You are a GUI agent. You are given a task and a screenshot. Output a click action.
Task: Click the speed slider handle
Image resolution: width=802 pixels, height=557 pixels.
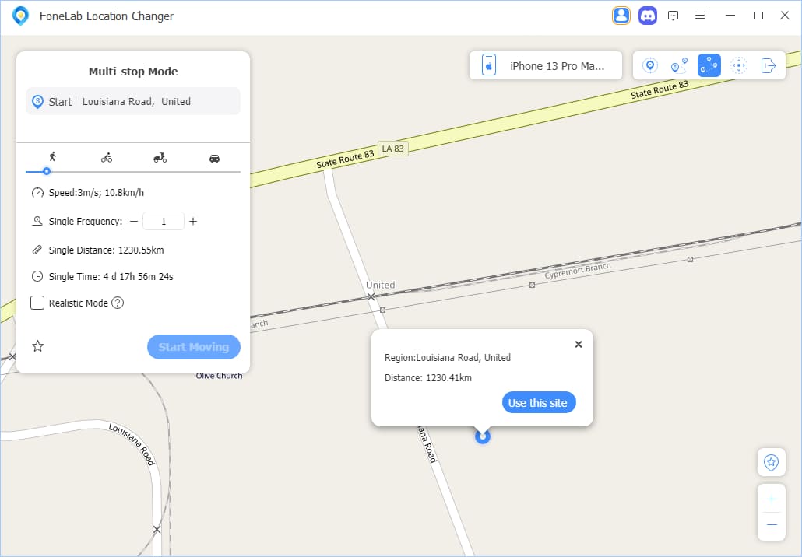click(x=47, y=171)
